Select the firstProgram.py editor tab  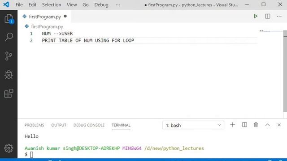pyautogui.click(x=44, y=17)
